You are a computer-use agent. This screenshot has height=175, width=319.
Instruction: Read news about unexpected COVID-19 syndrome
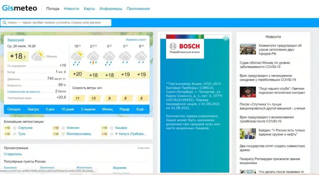tap(268, 77)
